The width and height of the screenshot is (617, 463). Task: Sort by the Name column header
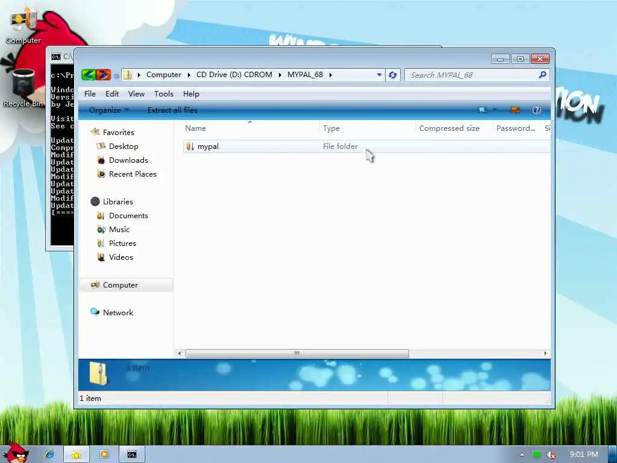coord(251,128)
